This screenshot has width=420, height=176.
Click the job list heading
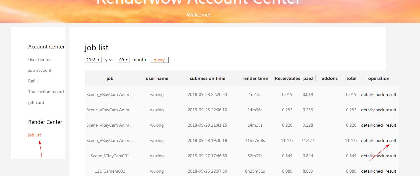96,48
